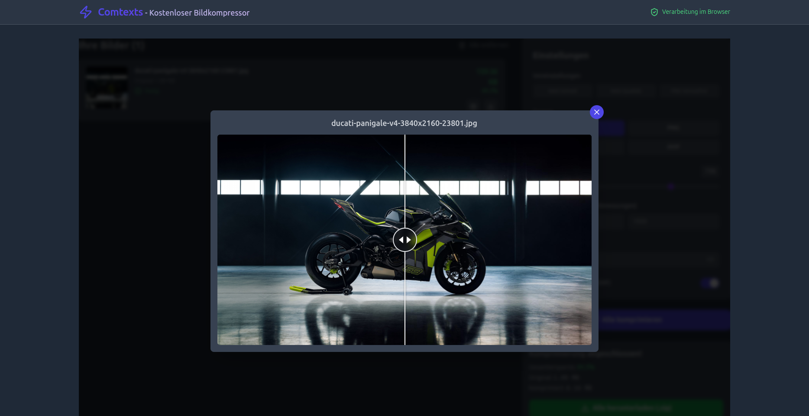Click the Comtexts lightning bolt icon
The height and width of the screenshot is (416, 809).
pyautogui.click(x=86, y=12)
